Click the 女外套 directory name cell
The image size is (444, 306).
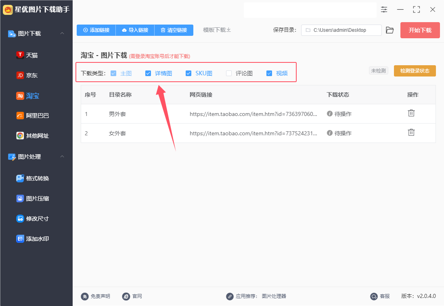(117, 133)
